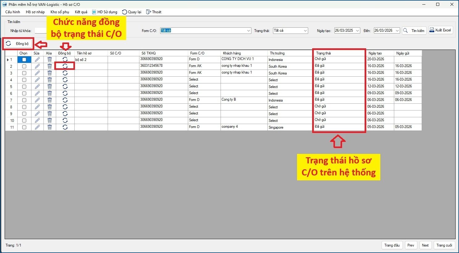
Task: Edit row 5 using its pencil icon
Action: pos(37,86)
